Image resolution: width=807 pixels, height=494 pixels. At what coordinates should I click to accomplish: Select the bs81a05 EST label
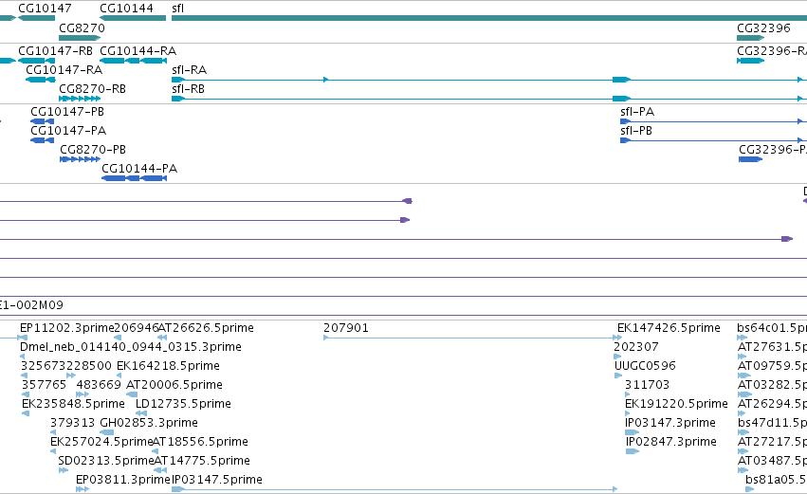(x=776, y=480)
